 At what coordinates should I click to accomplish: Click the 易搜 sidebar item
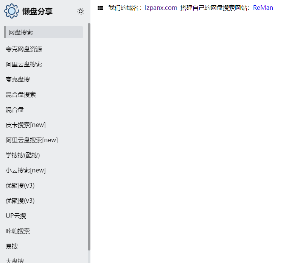pos(12,246)
